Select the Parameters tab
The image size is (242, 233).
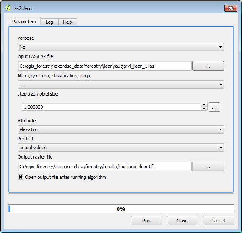click(24, 22)
